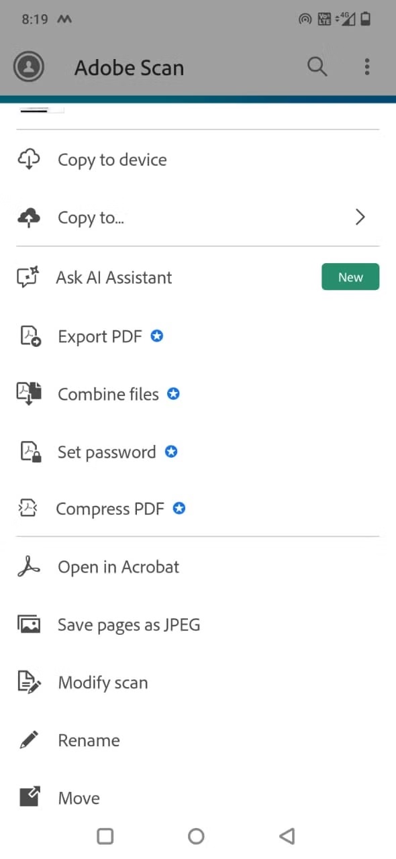Choose the Open in Acrobat option
The height and width of the screenshot is (859, 396).
[x=198, y=567]
